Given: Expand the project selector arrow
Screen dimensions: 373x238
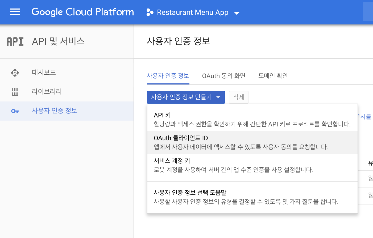Looking at the screenshot, I should point(237,13).
